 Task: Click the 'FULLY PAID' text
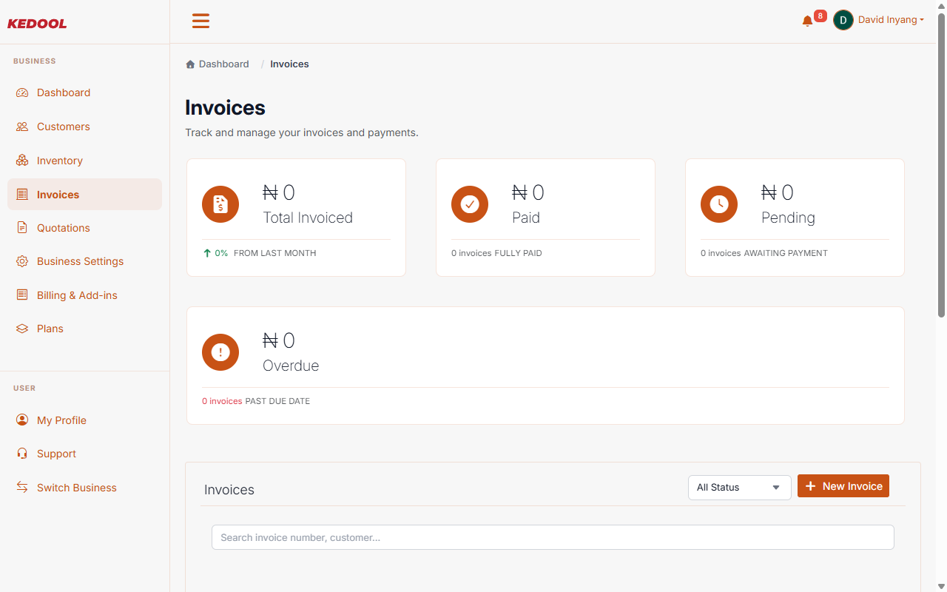pyautogui.click(x=518, y=253)
